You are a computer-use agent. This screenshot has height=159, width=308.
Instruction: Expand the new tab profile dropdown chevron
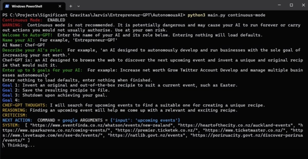[79, 6]
